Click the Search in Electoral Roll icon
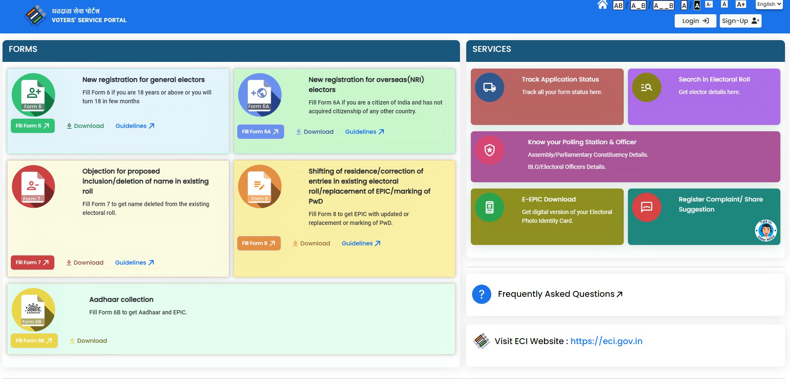The image size is (790, 380). (x=646, y=87)
